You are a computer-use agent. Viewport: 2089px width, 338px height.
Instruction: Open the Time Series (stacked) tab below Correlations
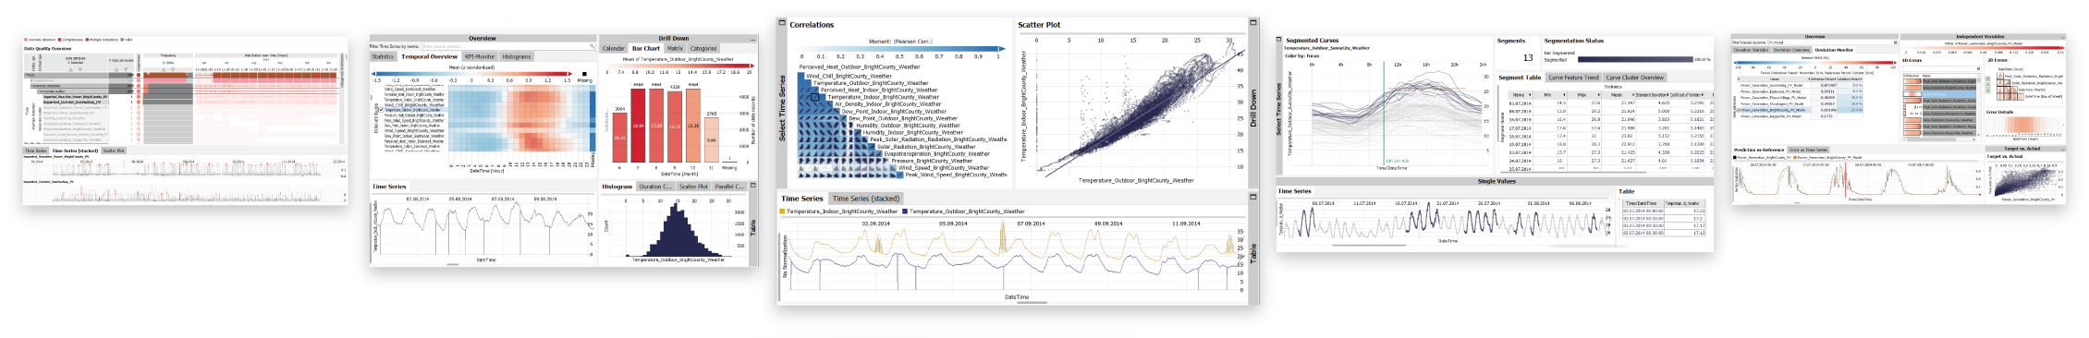pos(866,199)
